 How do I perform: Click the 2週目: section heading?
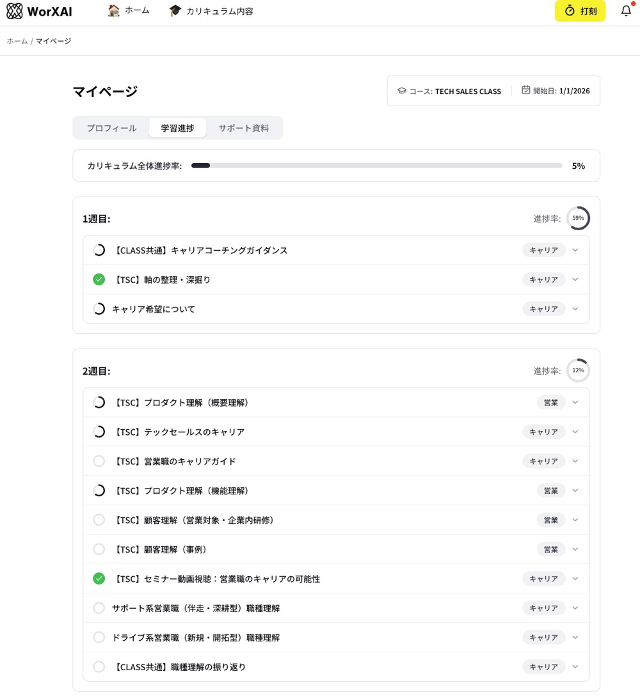(97, 372)
